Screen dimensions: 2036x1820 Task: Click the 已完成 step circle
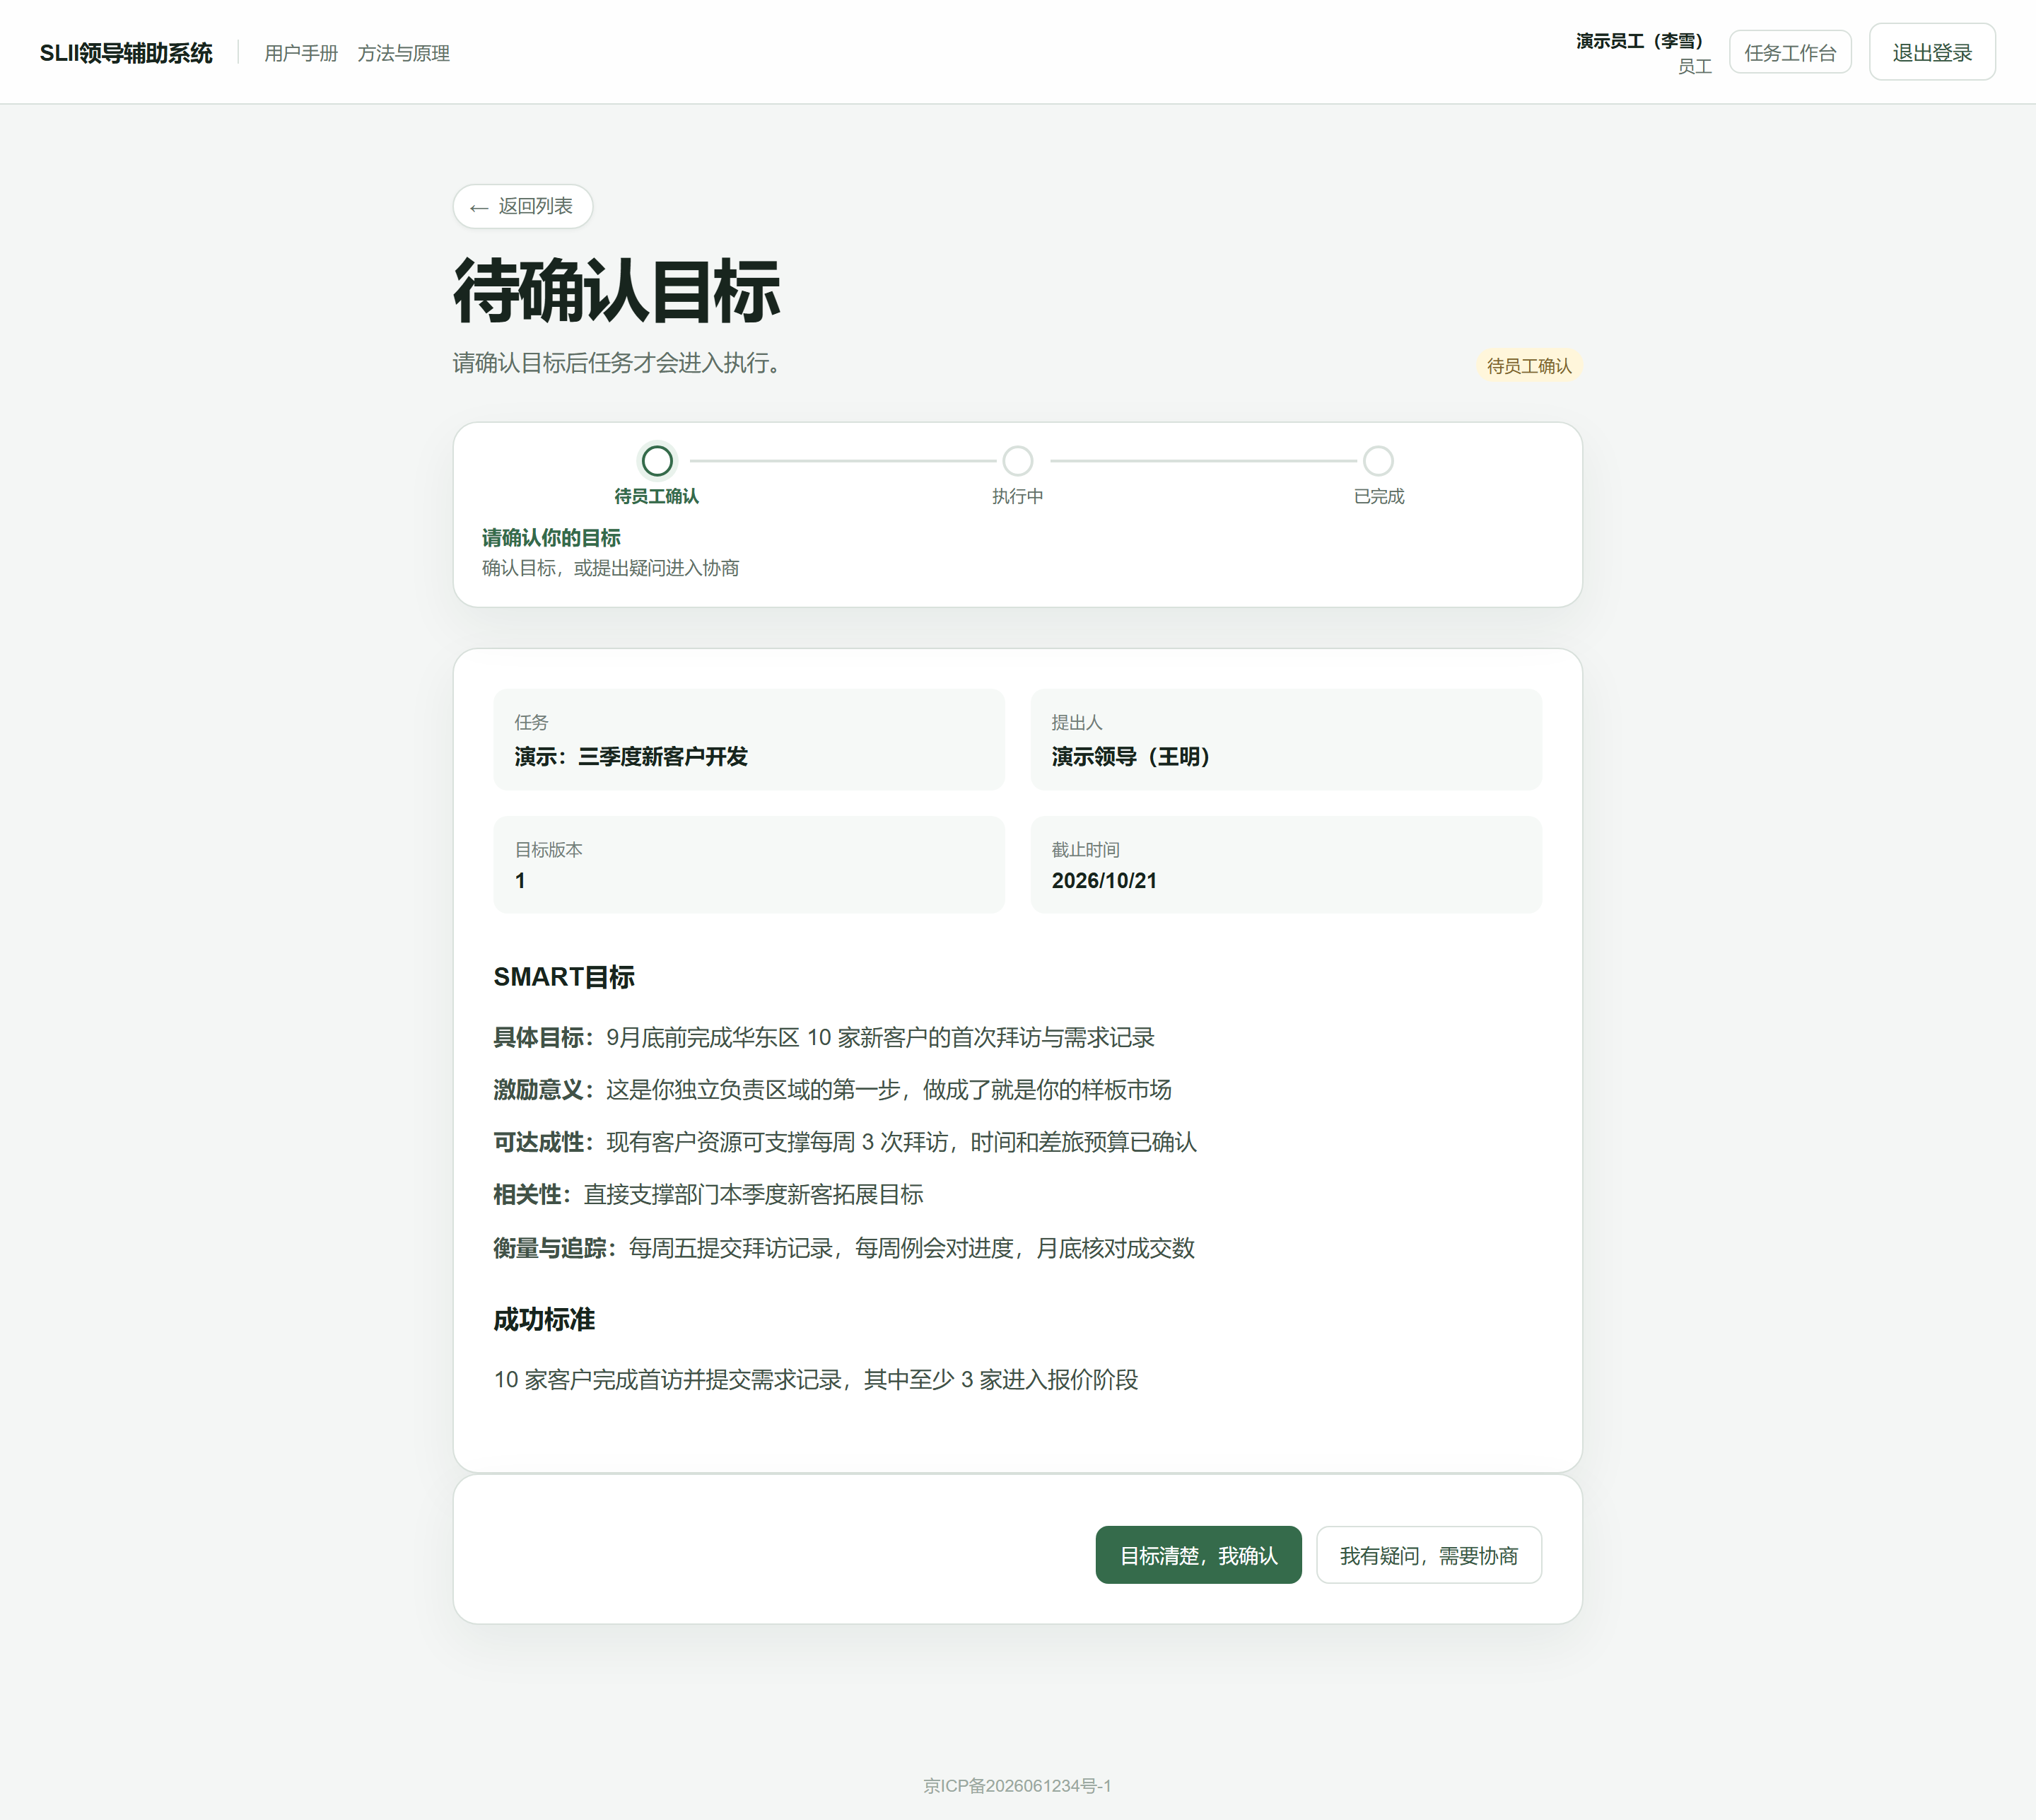(x=1378, y=461)
